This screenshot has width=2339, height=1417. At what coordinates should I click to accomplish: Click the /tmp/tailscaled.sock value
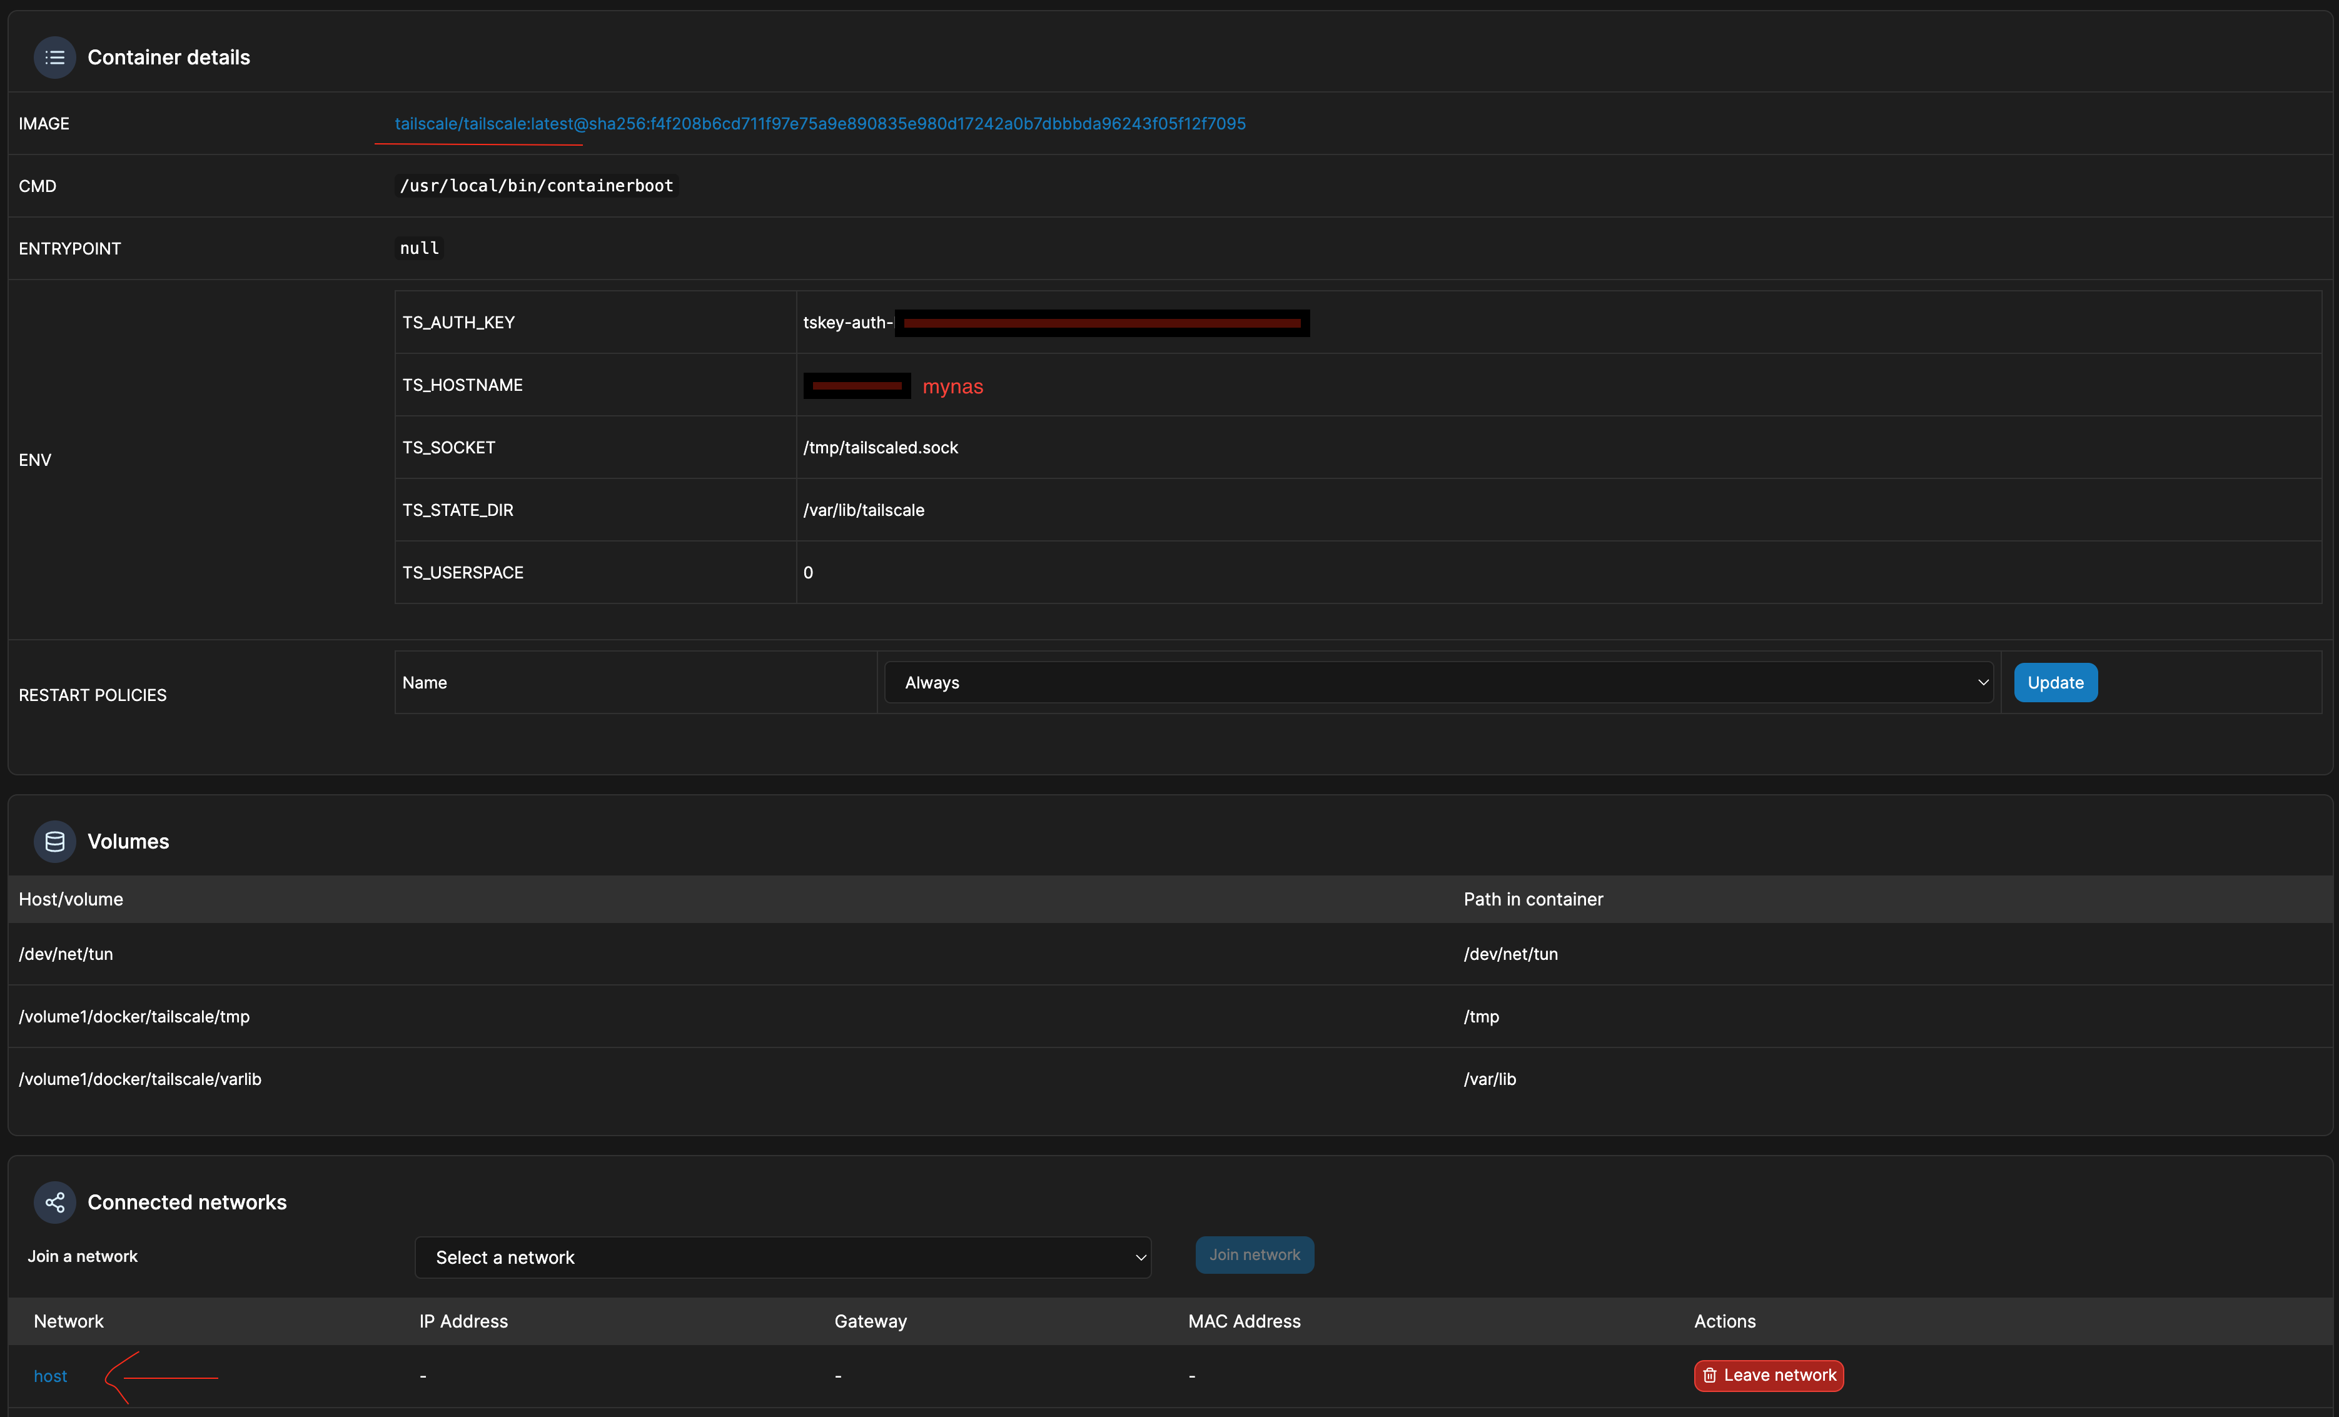click(x=880, y=447)
